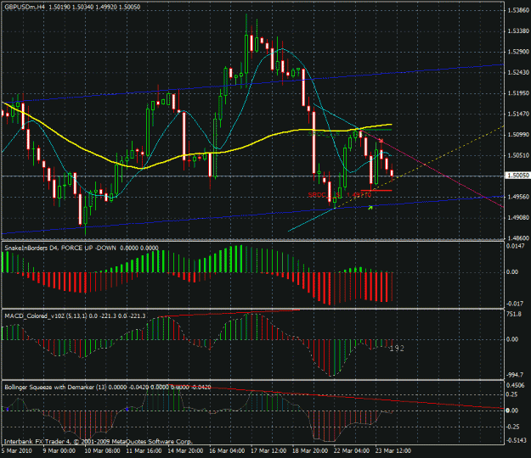Click the 1.51950 price axis value
This screenshot has width=531, height=458.
[518, 93]
